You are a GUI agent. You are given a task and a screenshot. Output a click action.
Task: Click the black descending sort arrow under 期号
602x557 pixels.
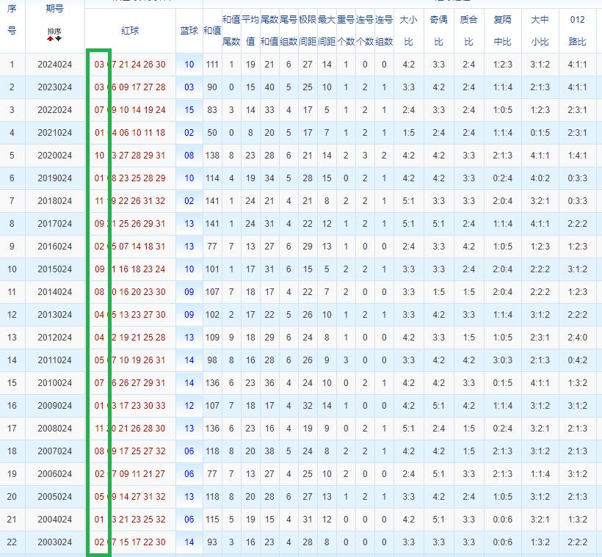coord(59,39)
